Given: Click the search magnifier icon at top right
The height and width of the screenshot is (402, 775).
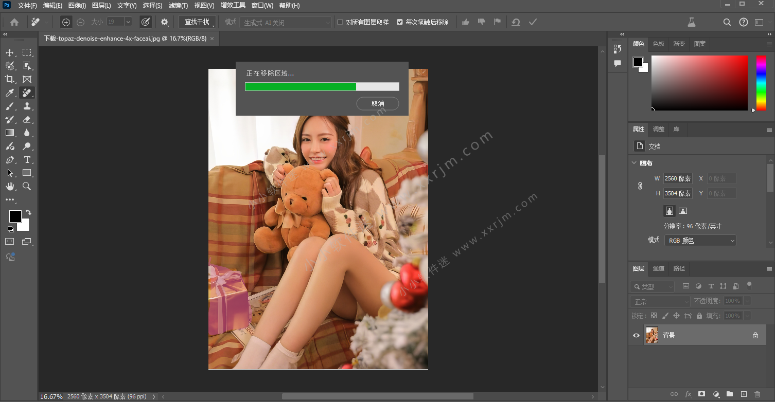Looking at the screenshot, I should point(727,22).
